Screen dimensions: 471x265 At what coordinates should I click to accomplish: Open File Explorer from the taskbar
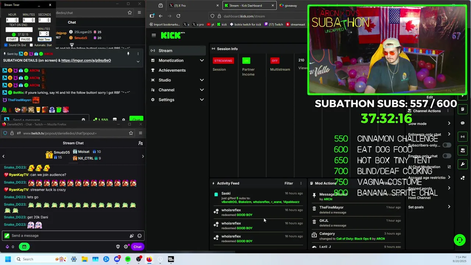[x=84, y=259]
